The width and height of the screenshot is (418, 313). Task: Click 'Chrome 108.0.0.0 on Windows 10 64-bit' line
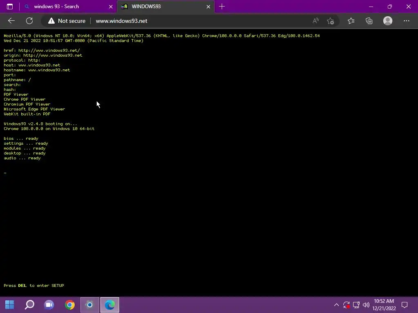click(49, 129)
